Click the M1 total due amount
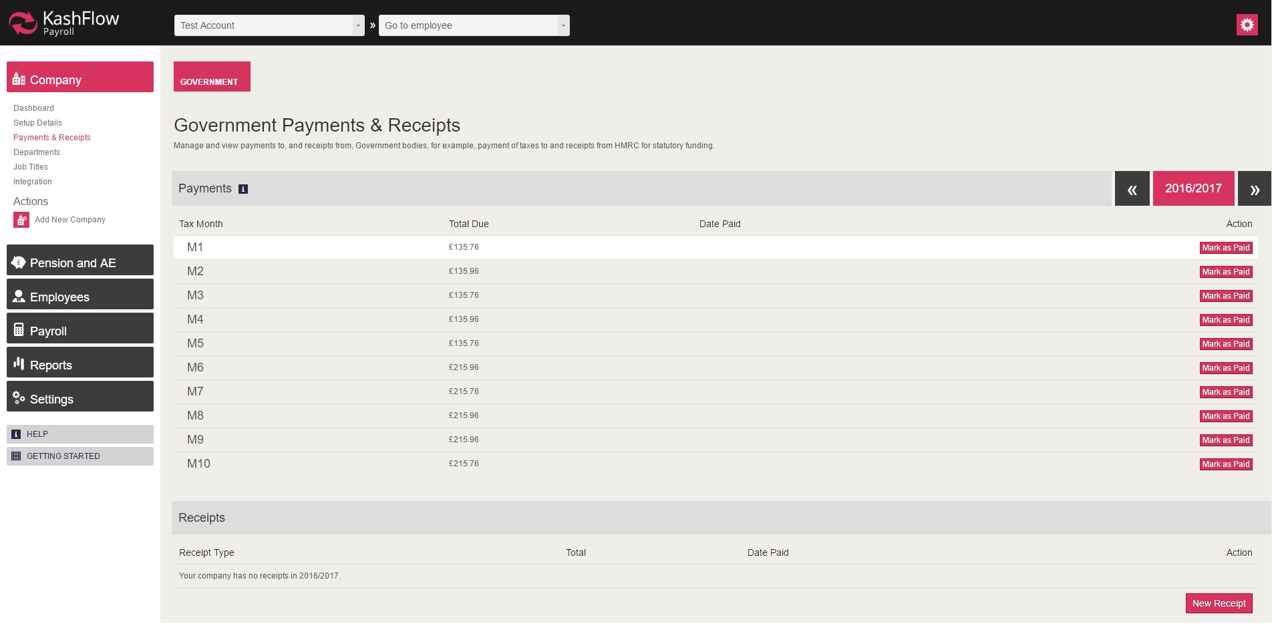The width and height of the screenshot is (1272, 632). point(464,247)
